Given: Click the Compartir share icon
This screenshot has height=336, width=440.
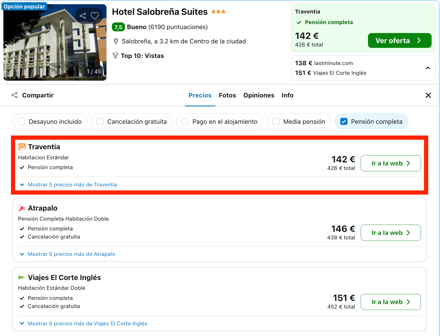Looking at the screenshot, I should tap(15, 95).
